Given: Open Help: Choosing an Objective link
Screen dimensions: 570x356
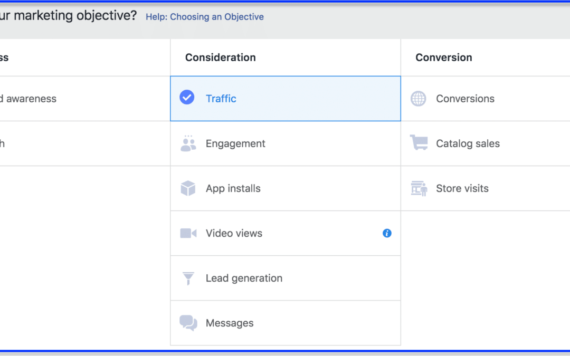Looking at the screenshot, I should 205,17.
